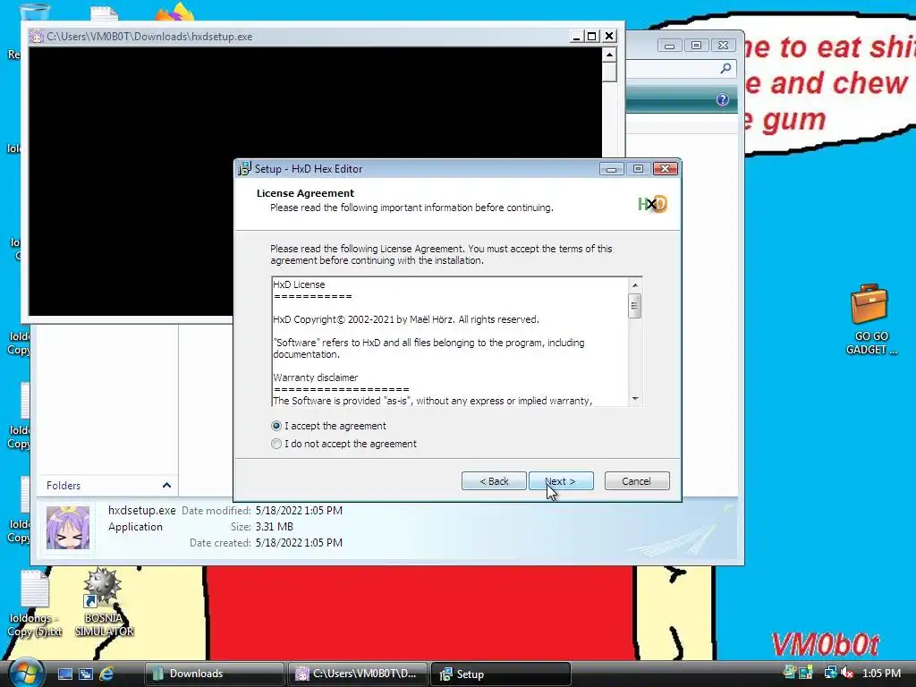The height and width of the screenshot is (687, 916).
Task: Select "I accept the agreement" radio button
Action: coord(276,426)
